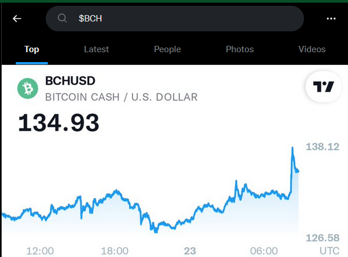The image size is (348, 257).
Task: Click the 23 date marker on axis
Action: [x=190, y=251]
